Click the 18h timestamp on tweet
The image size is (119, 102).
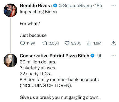point(98,6)
